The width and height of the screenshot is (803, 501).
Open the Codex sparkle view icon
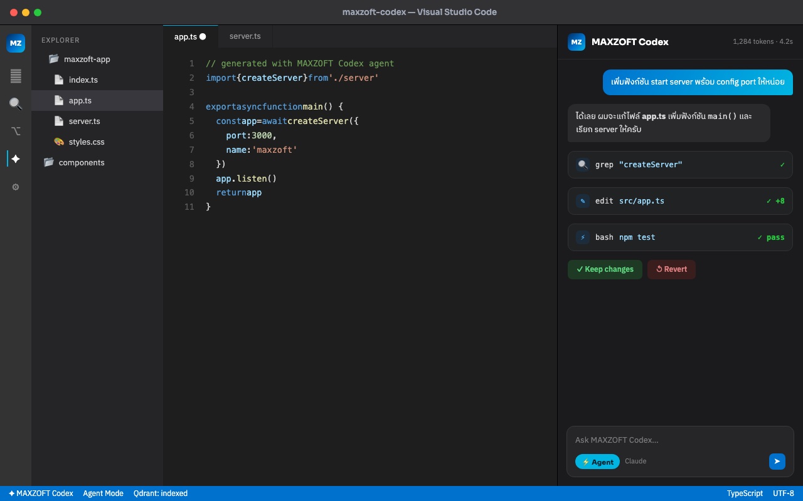coord(16,159)
